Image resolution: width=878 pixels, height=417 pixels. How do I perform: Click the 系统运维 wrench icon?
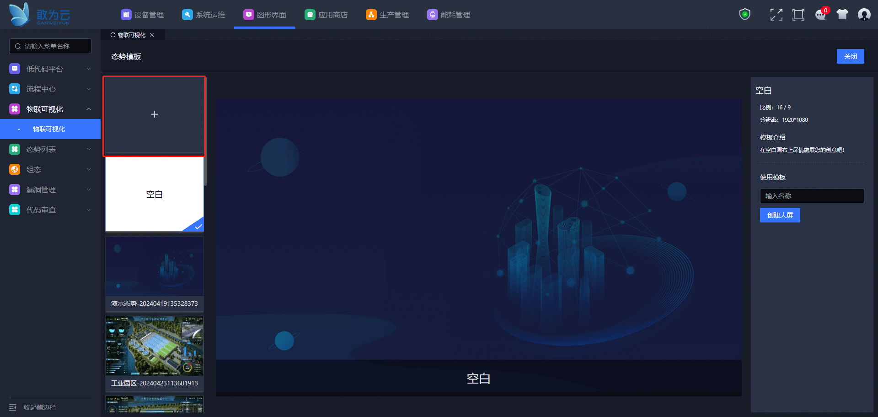pos(187,15)
